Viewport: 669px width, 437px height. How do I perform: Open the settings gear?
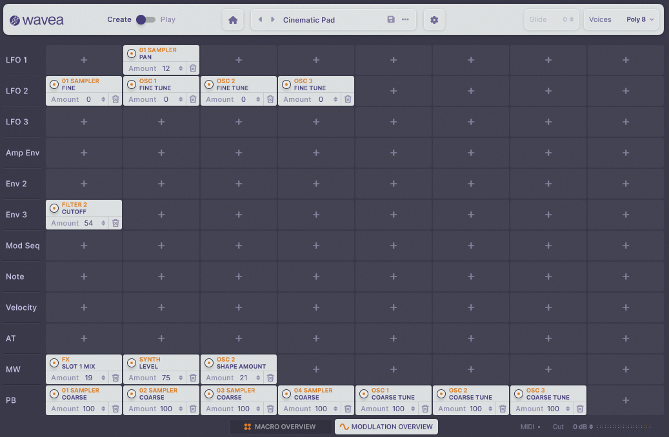coord(434,20)
